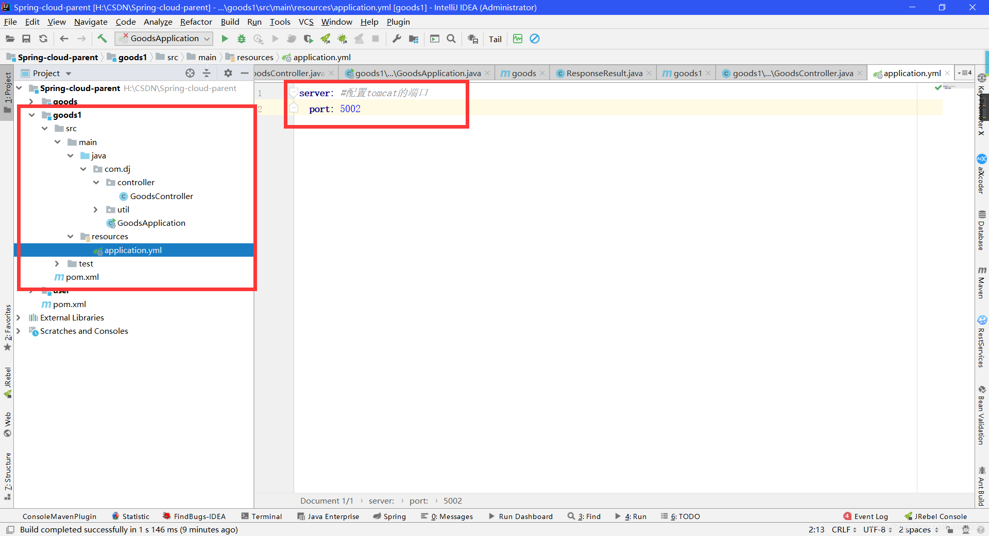Open Project panel gear settings
Screen dimensions: 989x536
[x=228, y=73]
